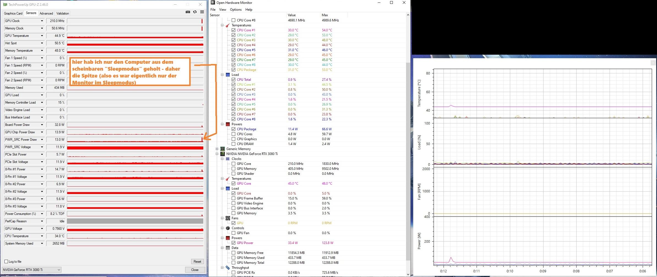This screenshot has height=277, width=657.
Task: Click the blue icon beside GPU Load
Action: (x=228, y=189)
